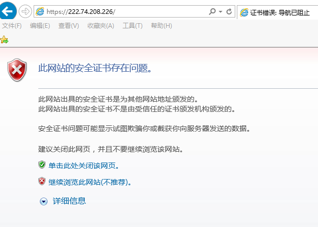Screen dimensions: 318x227
Task: Open the 编辑(E) menu
Action: coord(40,26)
